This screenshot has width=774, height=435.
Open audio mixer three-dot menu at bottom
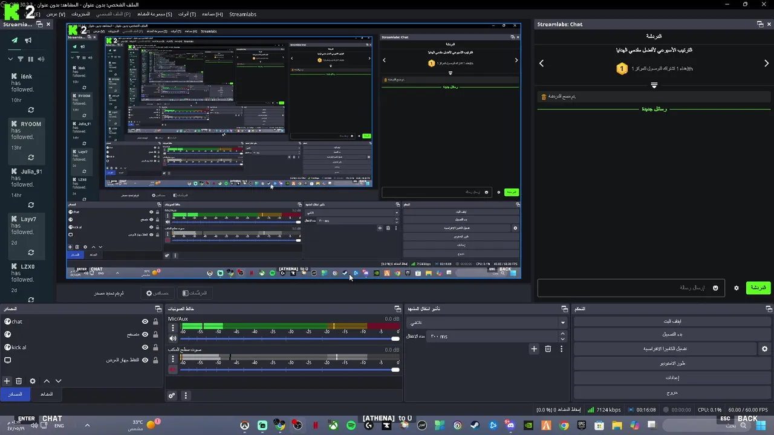click(x=186, y=396)
